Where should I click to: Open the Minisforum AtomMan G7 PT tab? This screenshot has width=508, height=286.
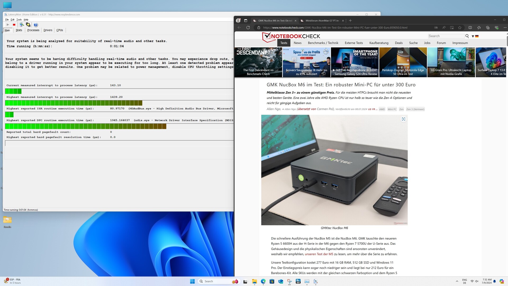pos(322,21)
